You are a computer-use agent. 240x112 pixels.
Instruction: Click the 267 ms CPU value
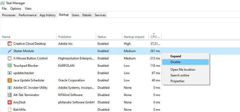point(155,51)
